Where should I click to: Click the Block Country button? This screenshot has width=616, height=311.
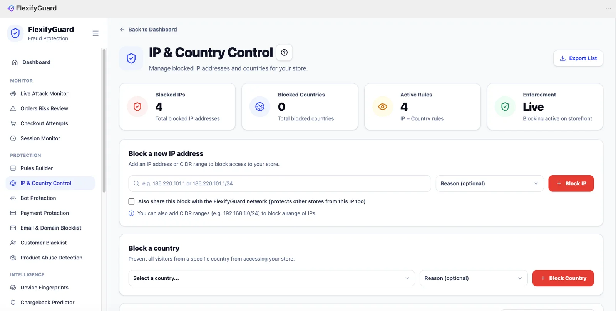(x=563, y=278)
